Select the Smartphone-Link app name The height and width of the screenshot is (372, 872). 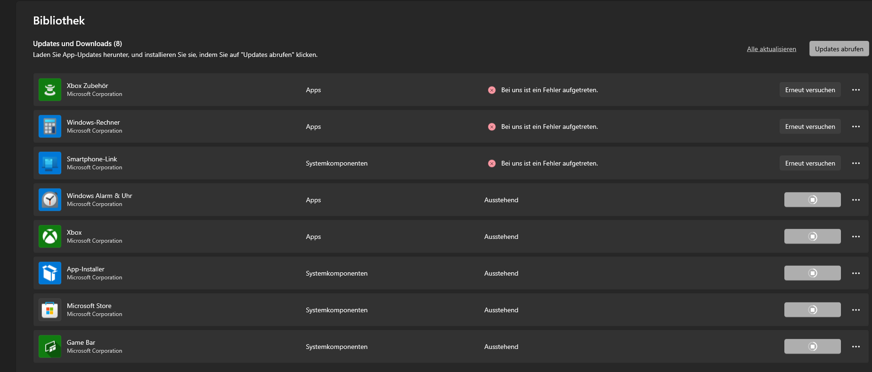tap(92, 159)
